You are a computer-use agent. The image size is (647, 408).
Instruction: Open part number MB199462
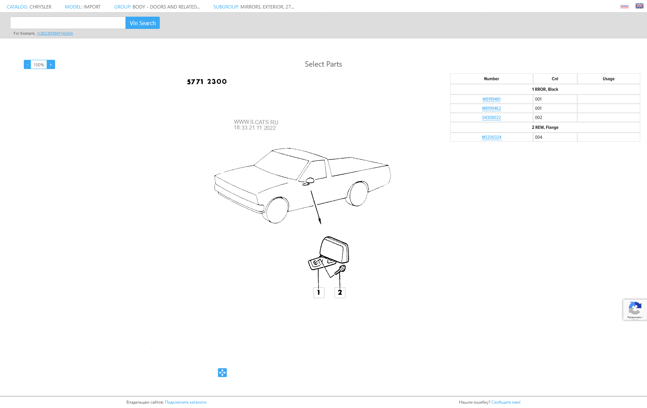click(x=491, y=108)
